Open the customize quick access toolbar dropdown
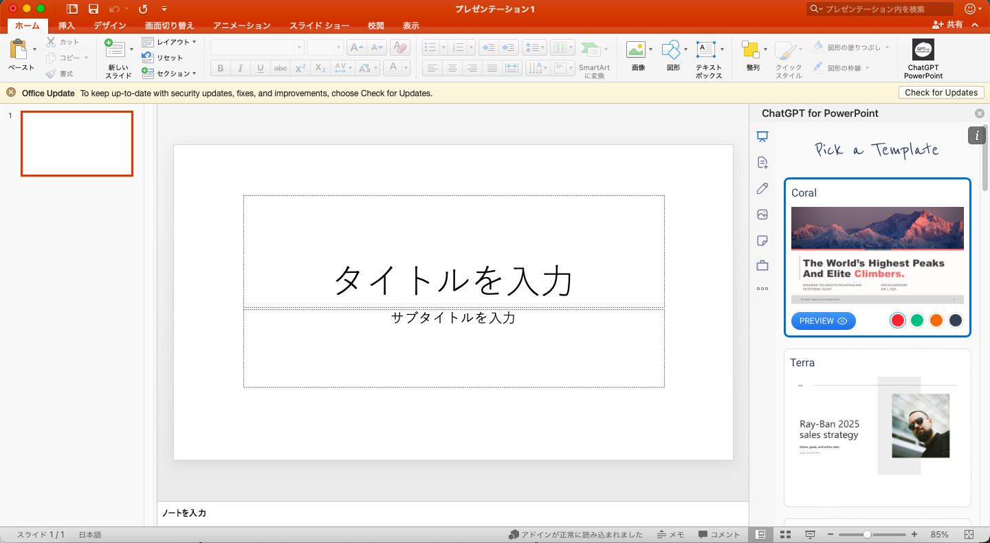 (164, 9)
